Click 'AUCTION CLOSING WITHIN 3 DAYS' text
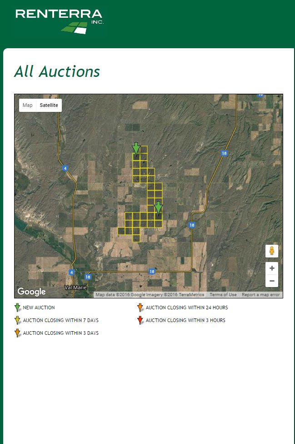The height and width of the screenshot is (444, 295). [61, 333]
